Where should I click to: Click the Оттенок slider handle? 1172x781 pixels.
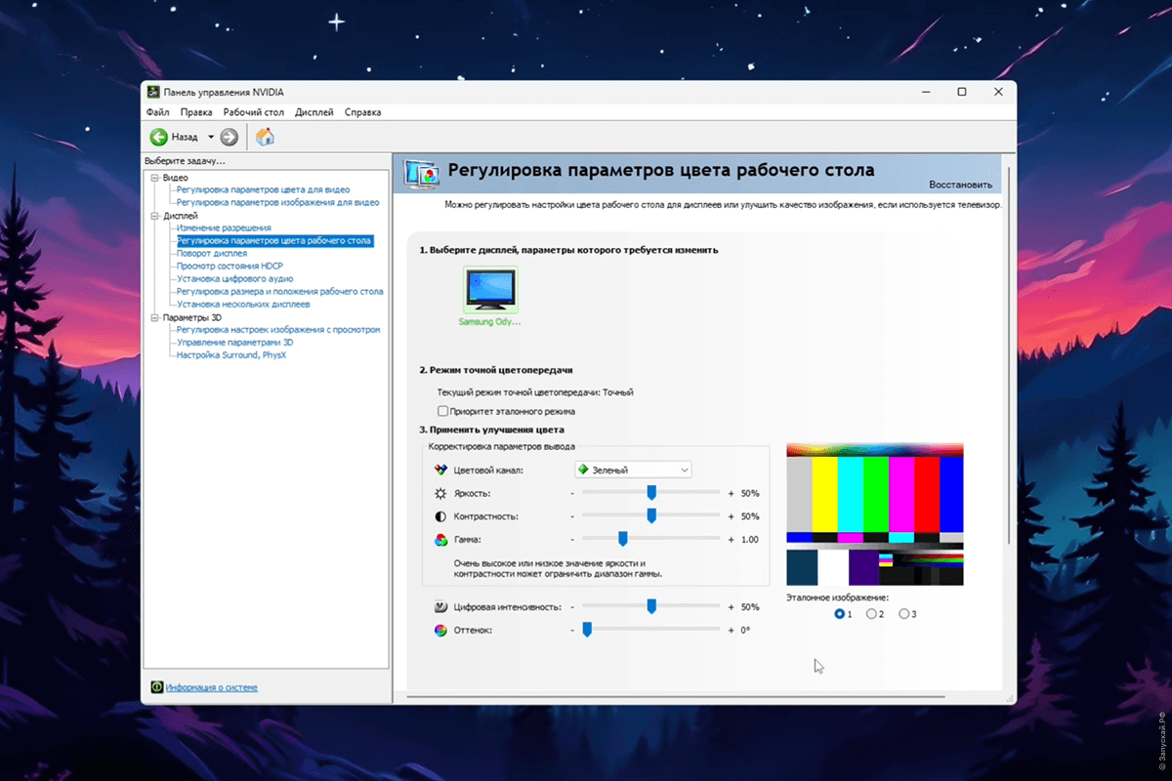pyautogui.click(x=587, y=631)
